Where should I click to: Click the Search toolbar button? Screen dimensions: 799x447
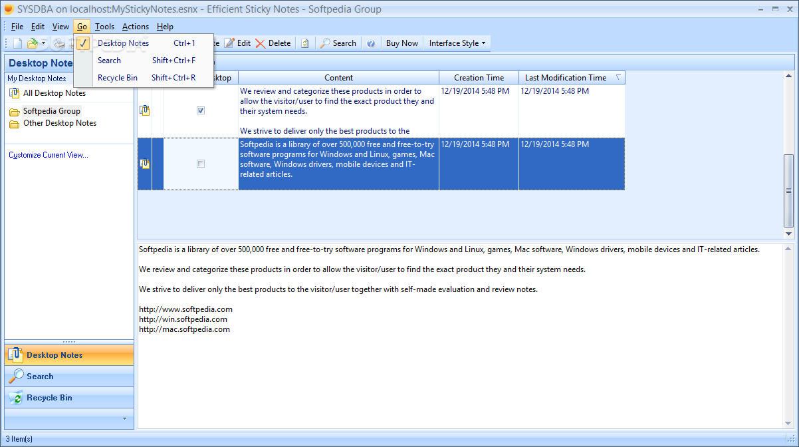tap(338, 43)
